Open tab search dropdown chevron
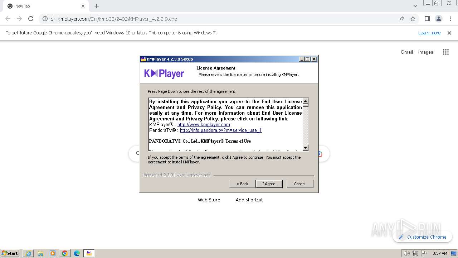 point(415,6)
